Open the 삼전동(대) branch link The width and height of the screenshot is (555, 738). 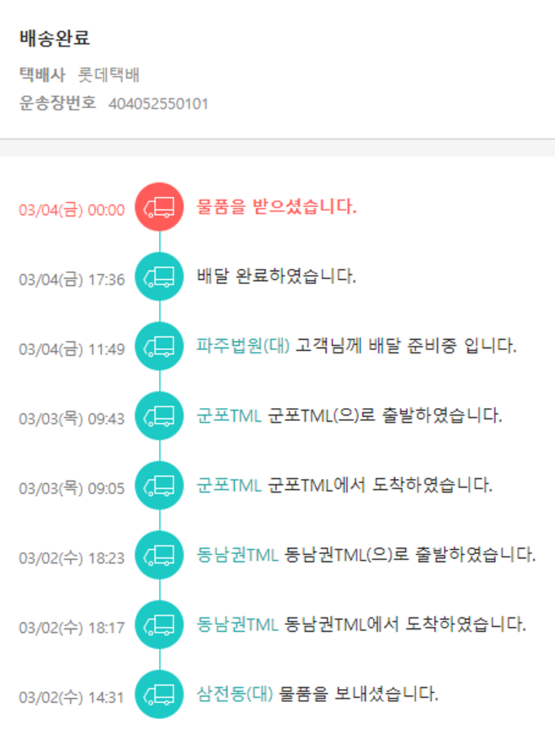coord(235,694)
